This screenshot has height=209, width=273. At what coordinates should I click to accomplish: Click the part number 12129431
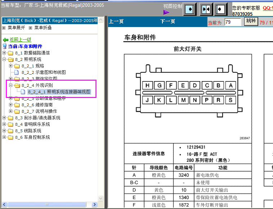point(196,147)
